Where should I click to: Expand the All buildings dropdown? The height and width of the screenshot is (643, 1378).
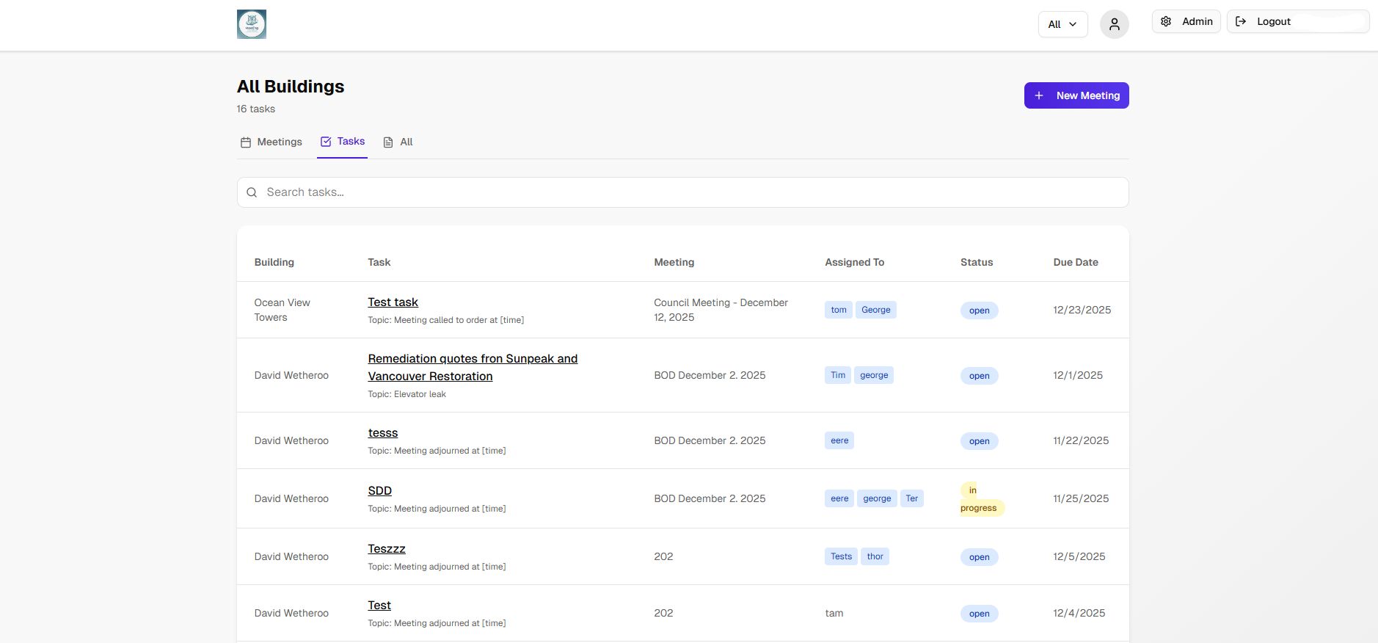pyautogui.click(x=1062, y=24)
